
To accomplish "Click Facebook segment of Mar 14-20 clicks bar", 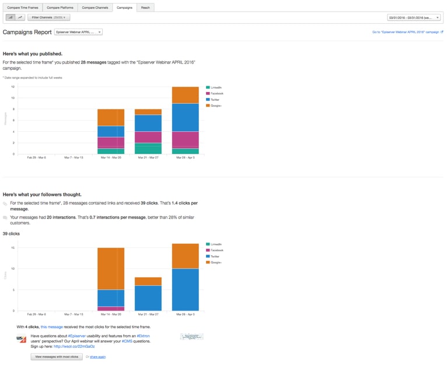I will pos(111,309).
